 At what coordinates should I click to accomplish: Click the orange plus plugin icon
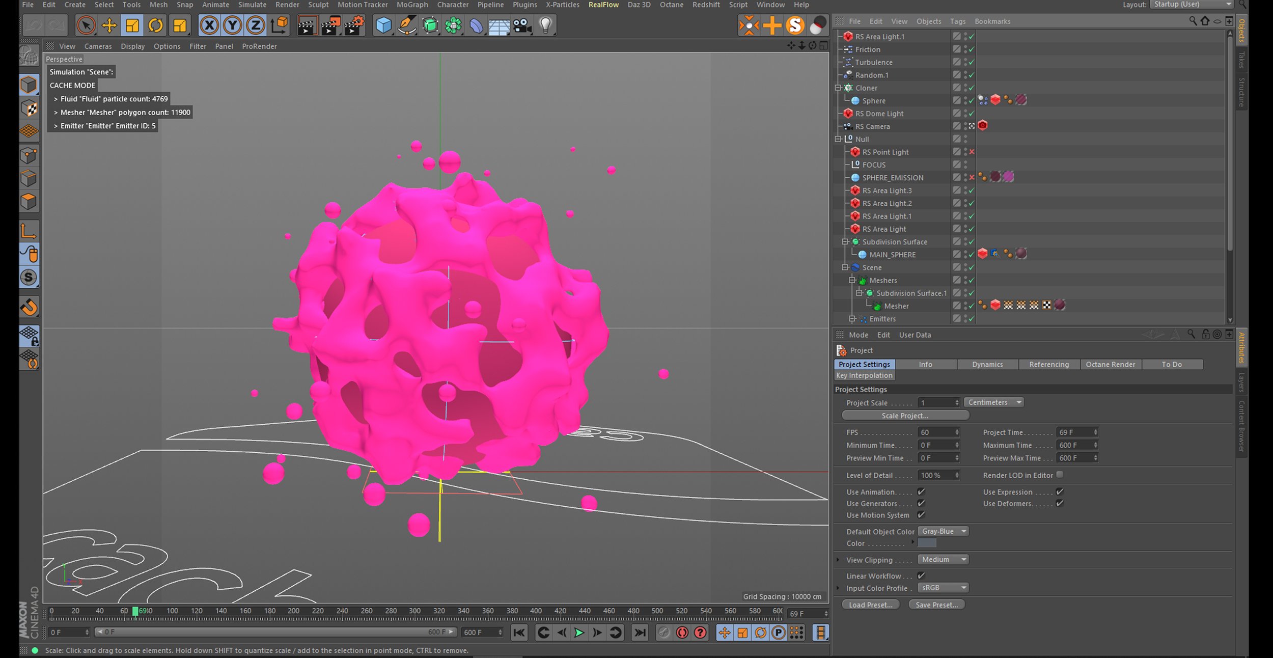[772, 25]
